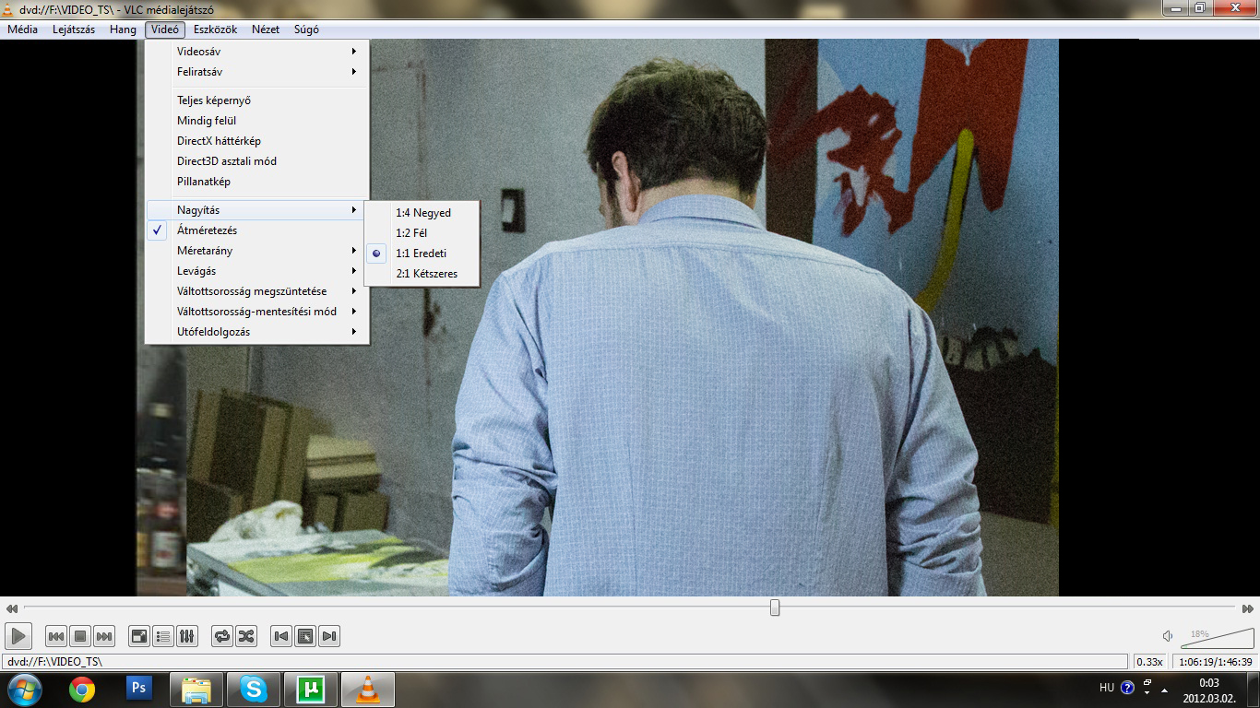
Task: Click the VLC cone taskbar button
Action: [x=367, y=690]
